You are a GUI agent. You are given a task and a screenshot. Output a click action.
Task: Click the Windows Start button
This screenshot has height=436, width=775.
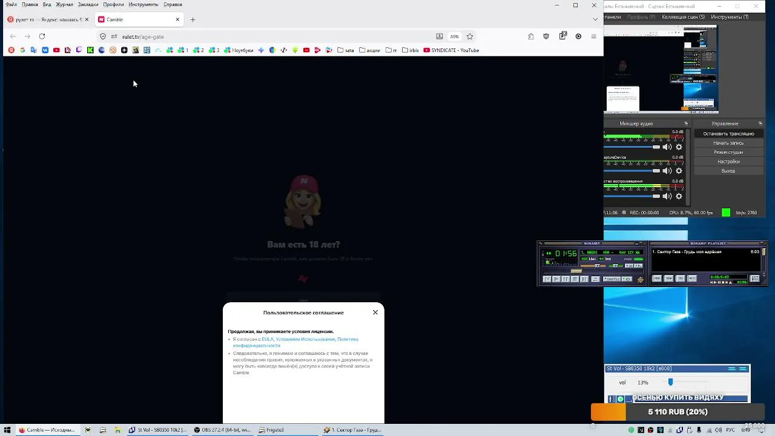tap(7, 430)
